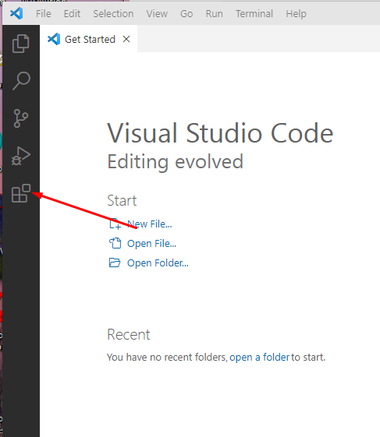Click the New File... link
Viewport: 380px width, 437px height.
150,224
